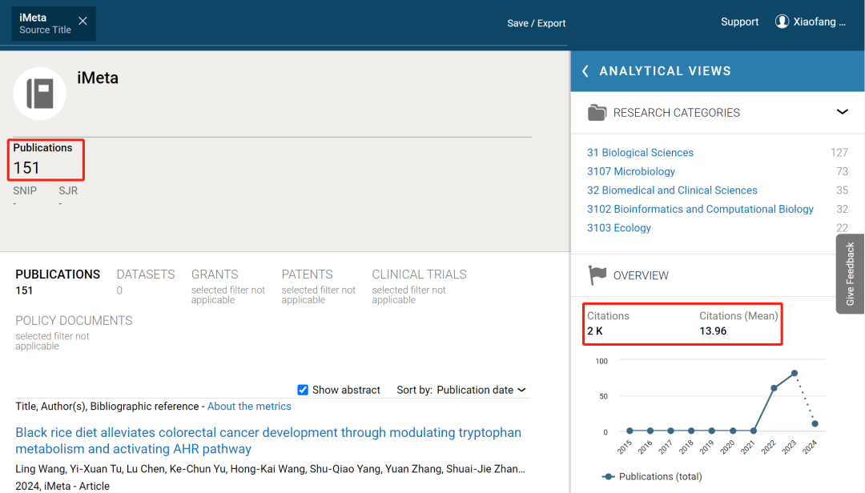The width and height of the screenshot is (865, 493).
Task: Click the 2022 data point on chart
Action: pyautogui.click(x=774, y=388)
